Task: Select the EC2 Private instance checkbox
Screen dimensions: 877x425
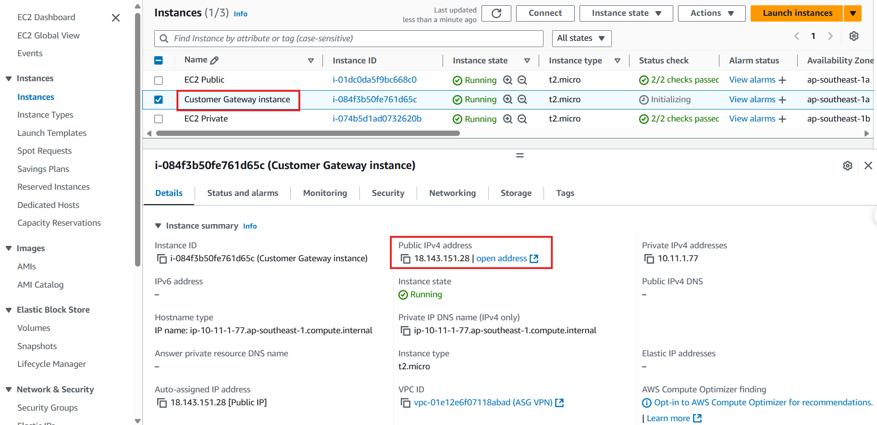Action: pyautogui.click(x=159, y=119)
